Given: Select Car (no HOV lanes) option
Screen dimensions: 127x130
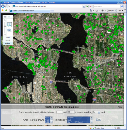Looking at the screenshot, I should tap(79, 122).
